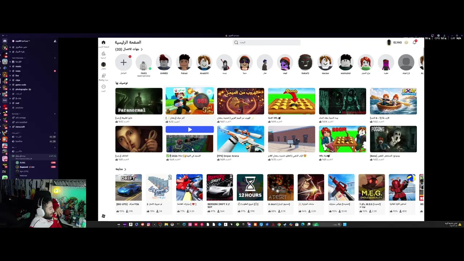
Task: Add channel with plus beside Survival
Action: (x=55, y=114)
